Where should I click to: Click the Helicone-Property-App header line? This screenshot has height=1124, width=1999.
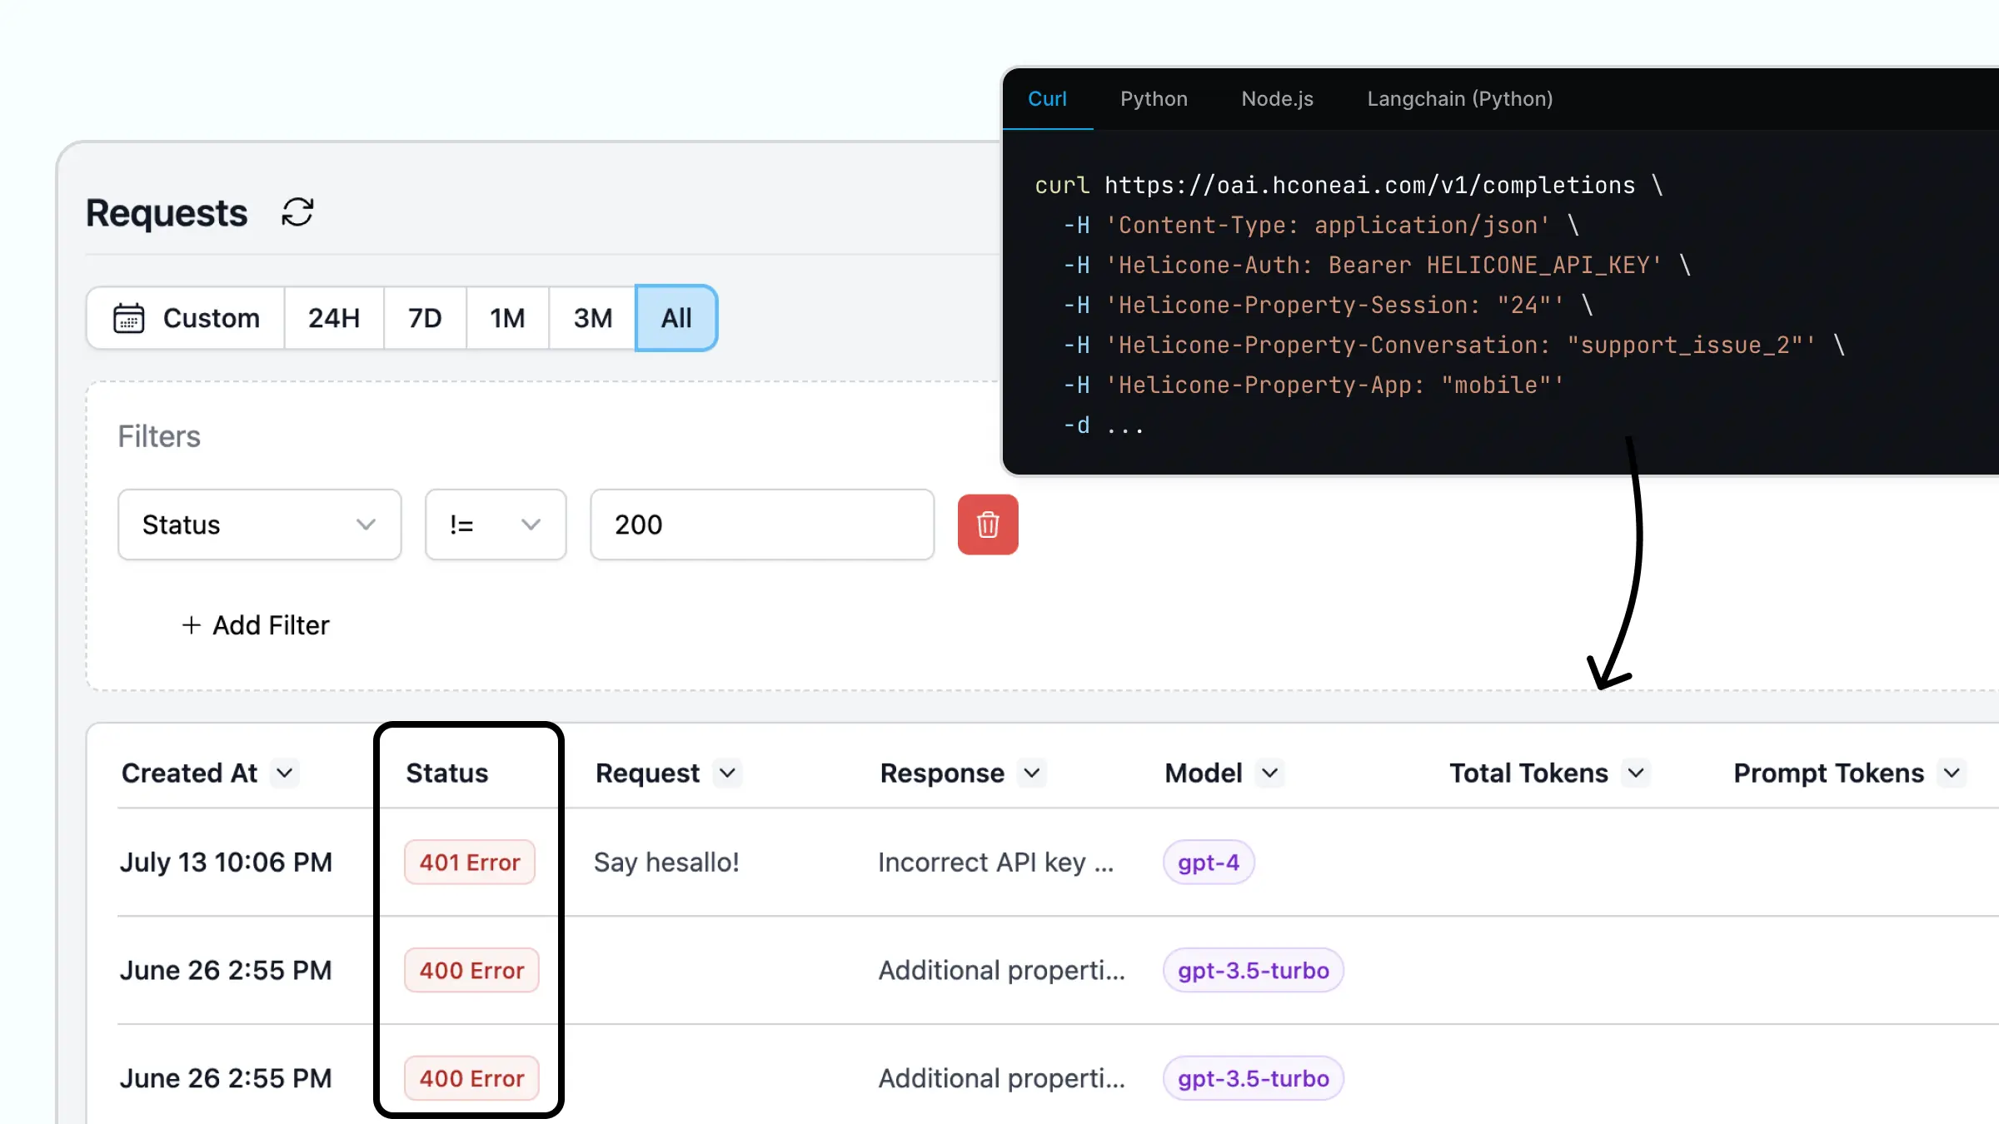point(1314,385)
